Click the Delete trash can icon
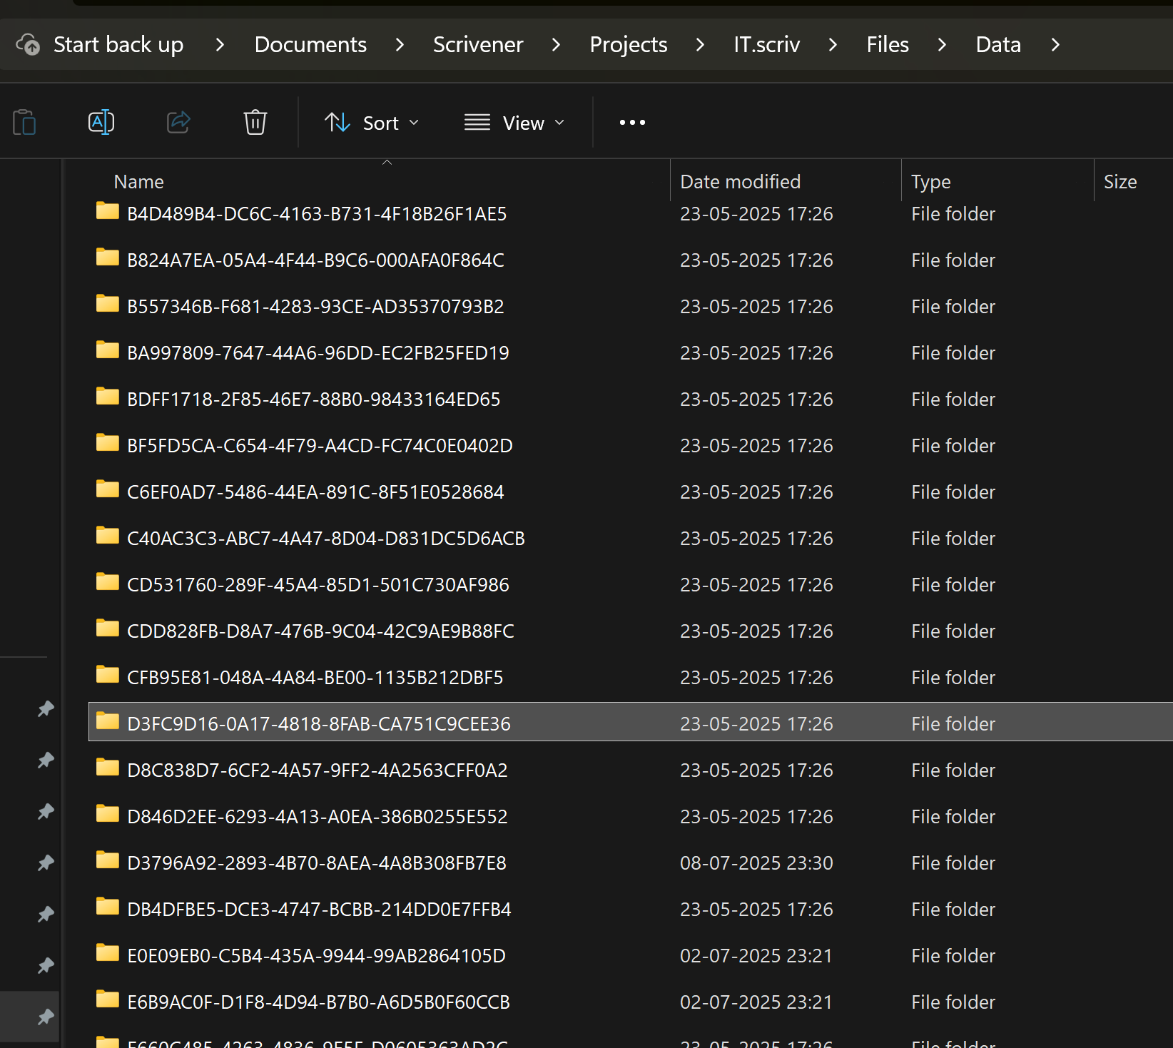 [x=255, y=123]
